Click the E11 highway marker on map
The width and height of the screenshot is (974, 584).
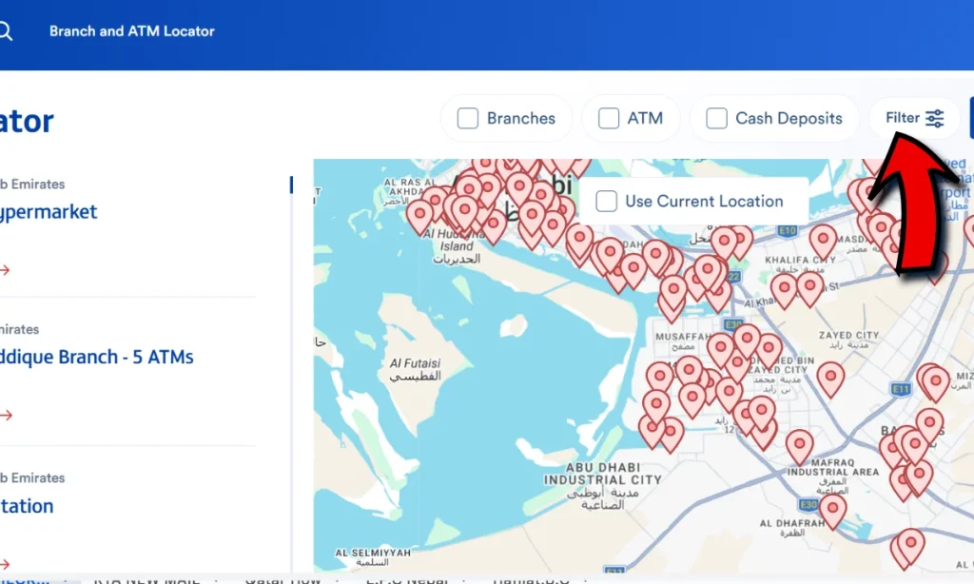point(901,390)
